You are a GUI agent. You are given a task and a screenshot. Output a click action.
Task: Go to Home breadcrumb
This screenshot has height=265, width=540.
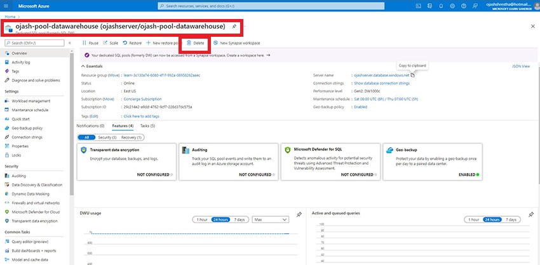pos(10,16)
